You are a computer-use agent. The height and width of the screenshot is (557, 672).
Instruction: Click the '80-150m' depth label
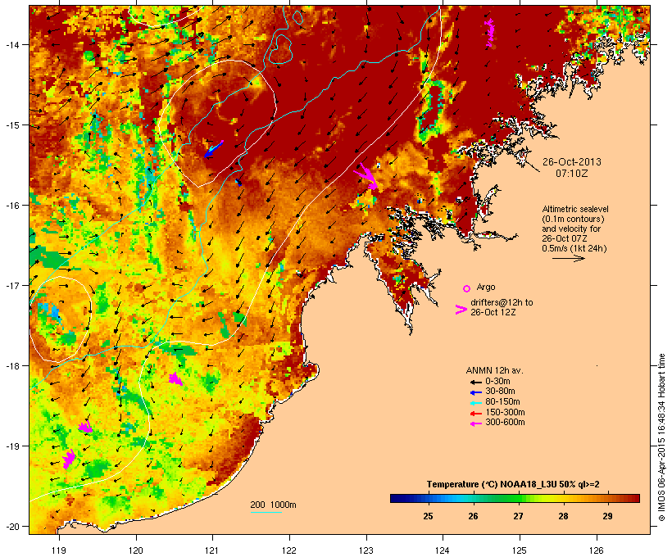point(502,402)
